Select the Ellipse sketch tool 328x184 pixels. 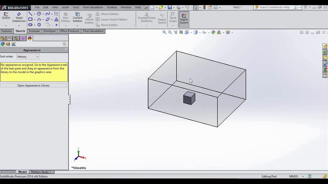tap(48, 19)
